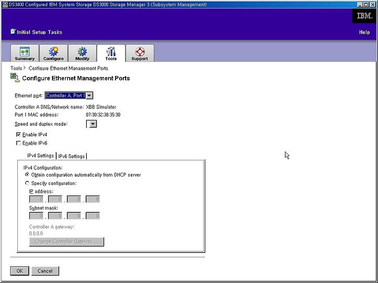Close the Storage Manager window
Screen dimensions: 378x283
[372, 4]
